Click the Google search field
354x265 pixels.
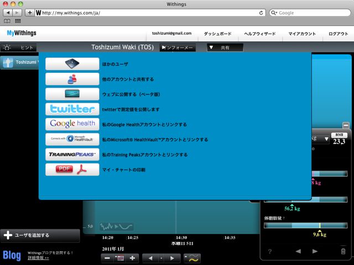310,13
